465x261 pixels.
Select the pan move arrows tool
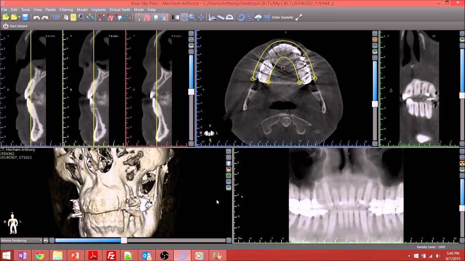click(201, 17)
